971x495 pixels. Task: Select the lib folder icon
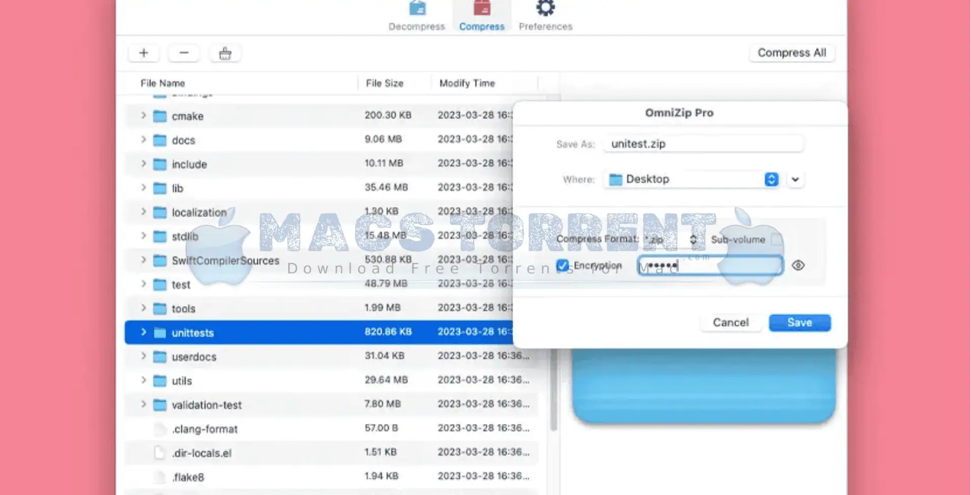pos(160,188)
